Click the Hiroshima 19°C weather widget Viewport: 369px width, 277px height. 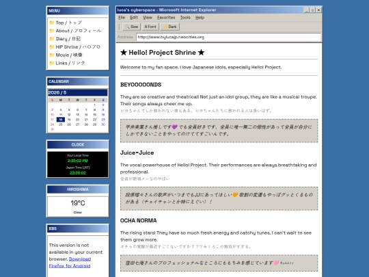[78, 207]
